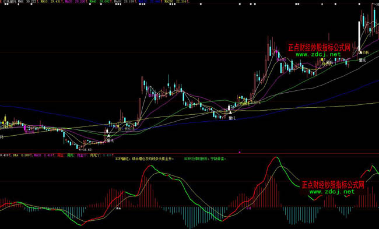Select the green MA40 indicator label
The image size is (379, 229).
tap(93, 1)
